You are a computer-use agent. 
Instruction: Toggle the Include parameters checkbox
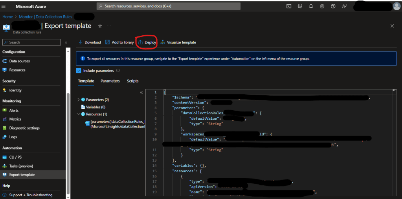click(78, 71)
